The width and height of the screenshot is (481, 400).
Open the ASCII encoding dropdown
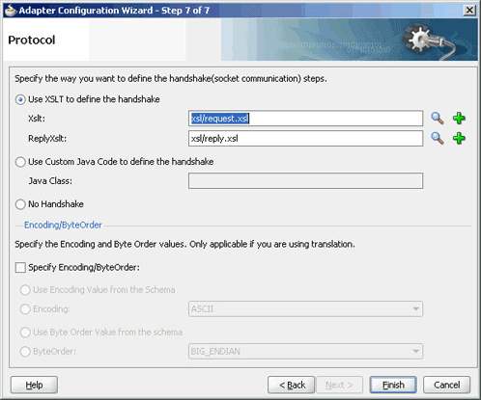(305, 309)
